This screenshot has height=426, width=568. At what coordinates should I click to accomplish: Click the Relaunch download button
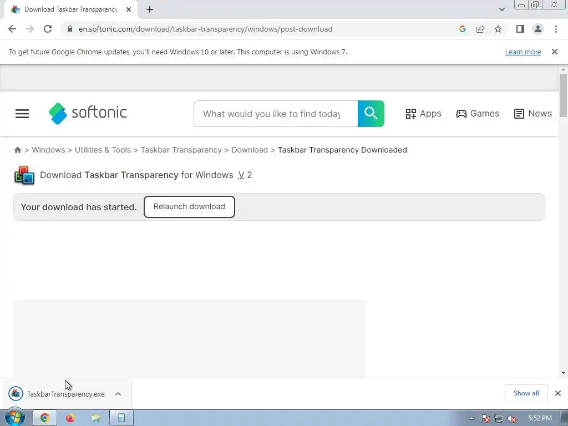click(189, 207)
